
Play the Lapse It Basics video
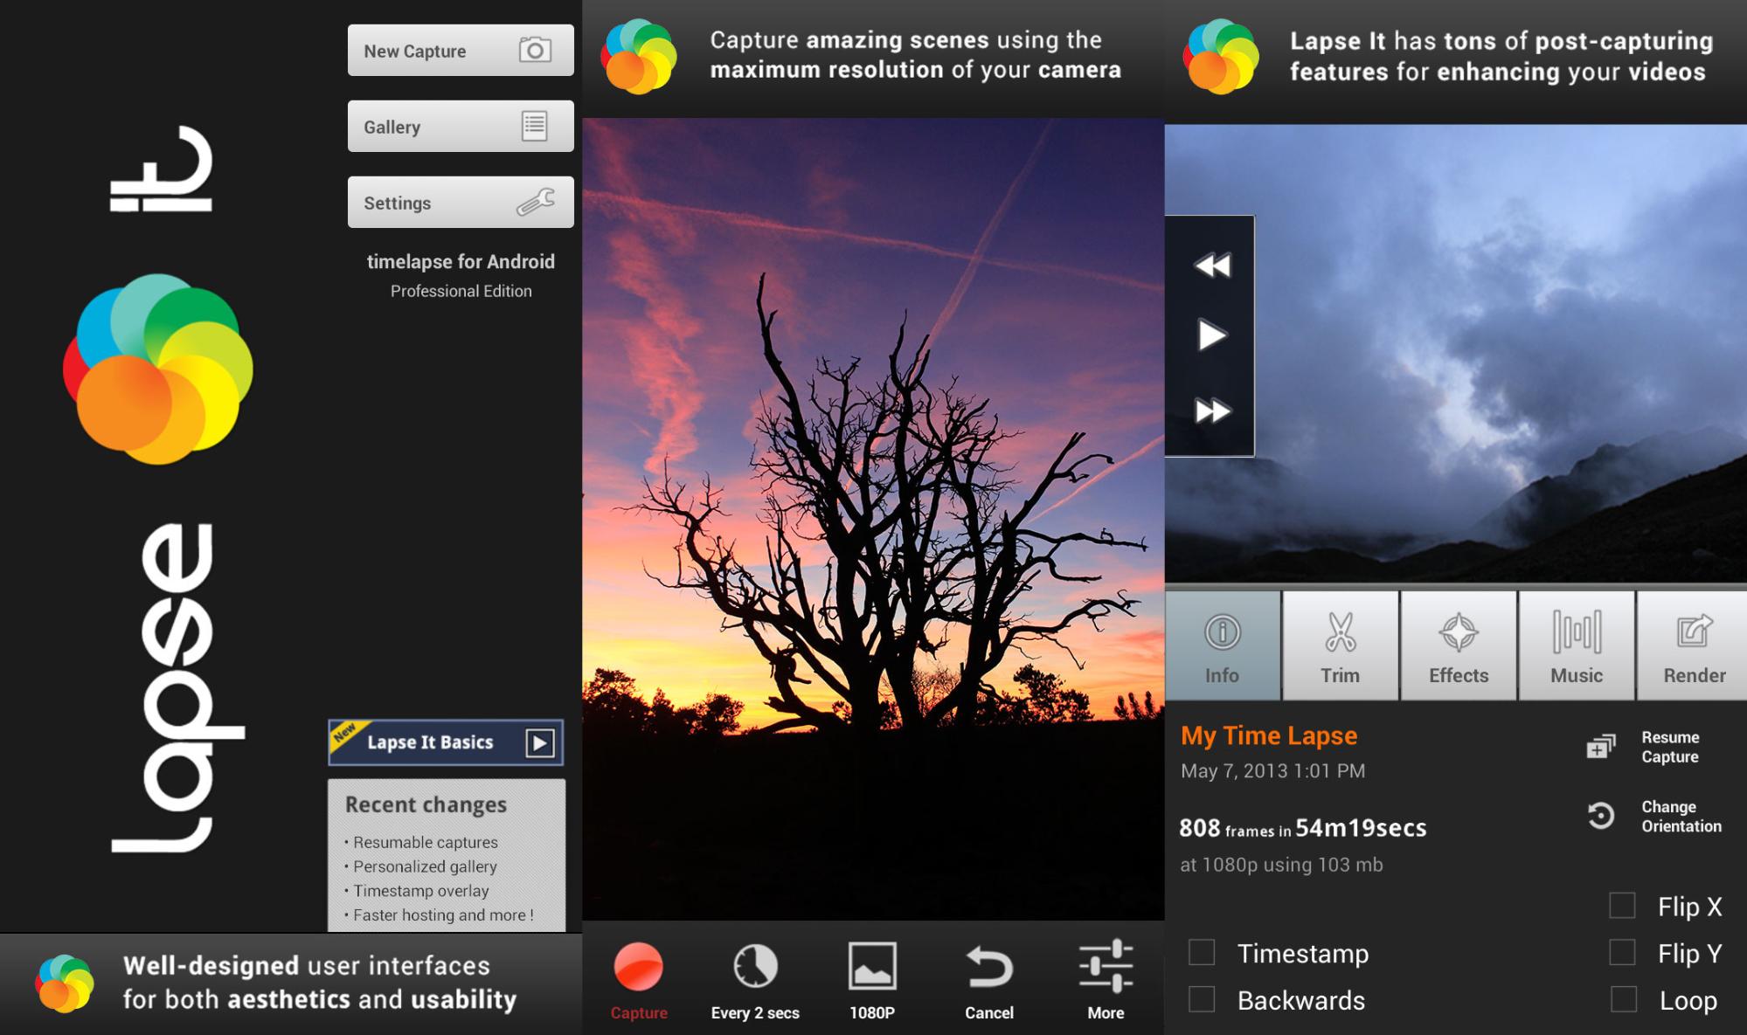539,743
